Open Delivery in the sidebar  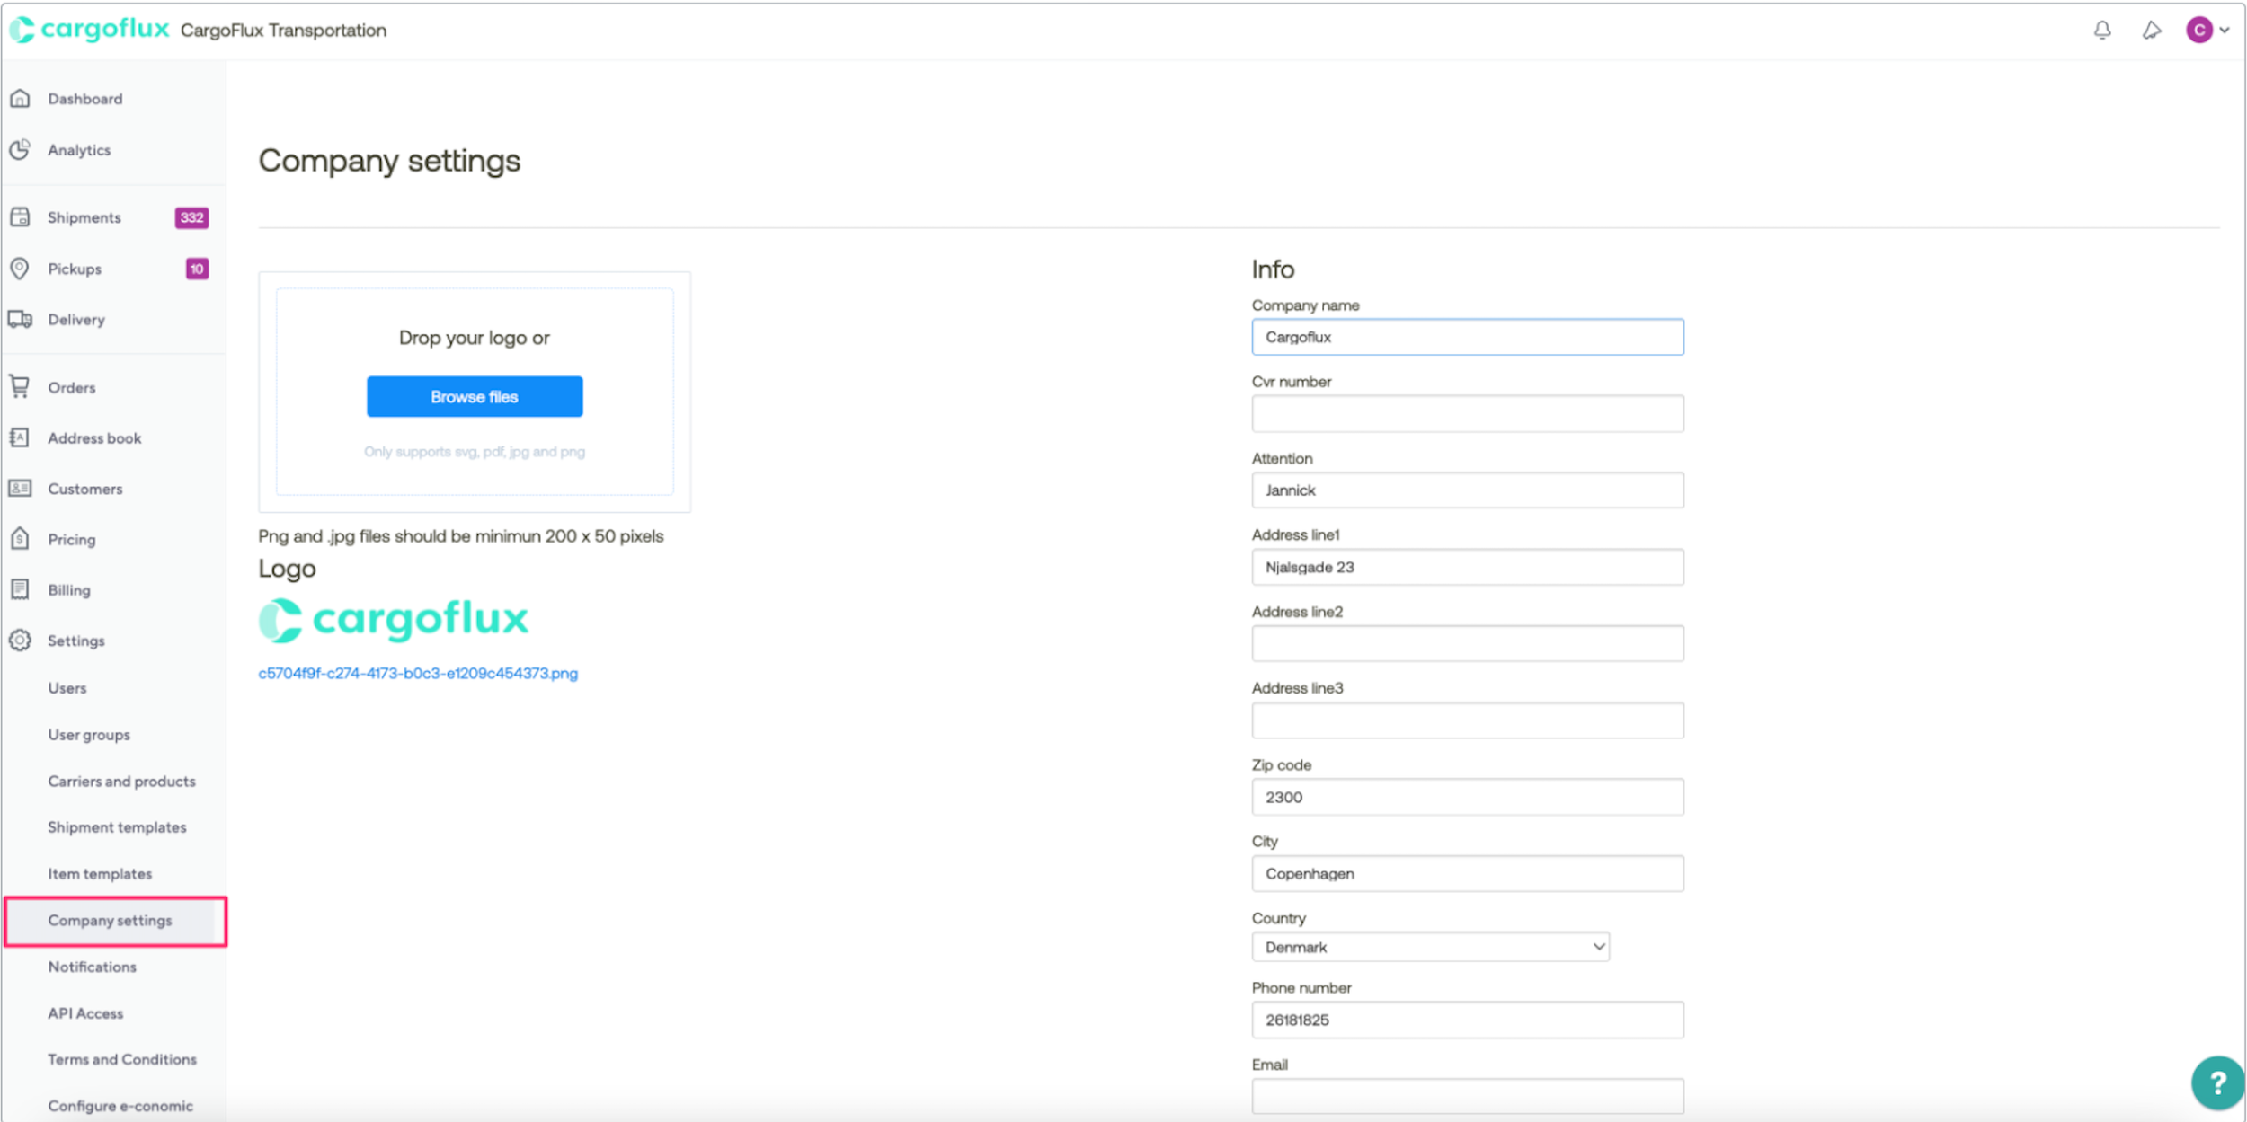pyautogui.click(x=76, y=320)
